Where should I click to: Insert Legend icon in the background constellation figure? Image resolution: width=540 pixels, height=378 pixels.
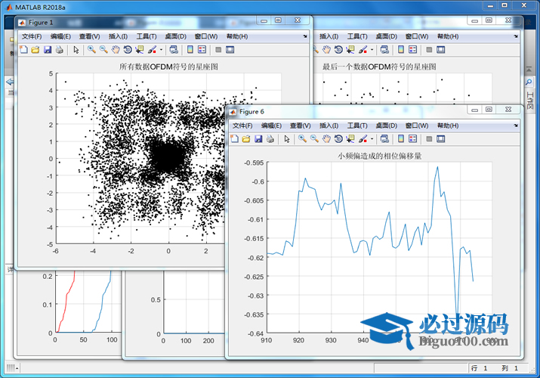pyautogui.click(x=413, y=50)
